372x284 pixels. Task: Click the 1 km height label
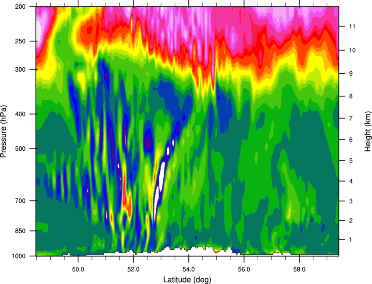click(351, 240)
